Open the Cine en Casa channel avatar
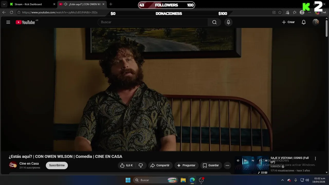This screenshot has width=329, height=185. (13, 165)
